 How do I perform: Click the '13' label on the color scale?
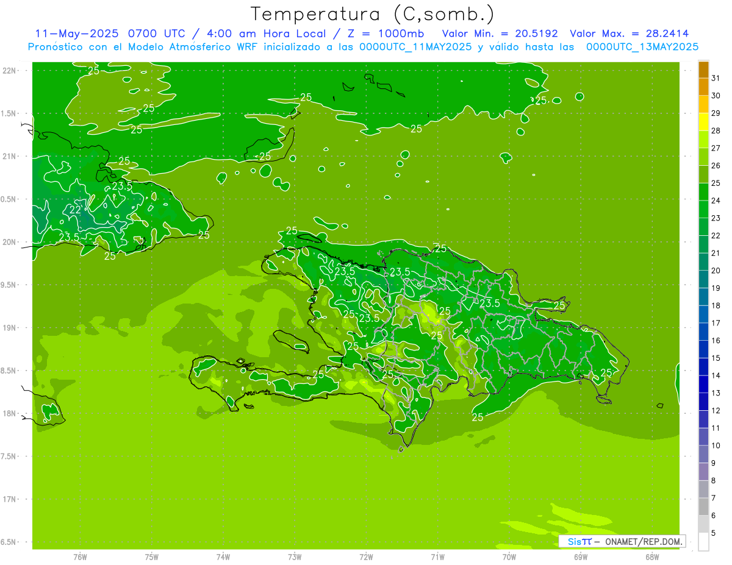pos(716,393)
